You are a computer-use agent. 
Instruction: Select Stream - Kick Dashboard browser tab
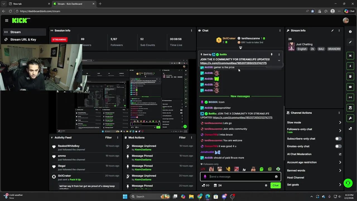point(74,4)
